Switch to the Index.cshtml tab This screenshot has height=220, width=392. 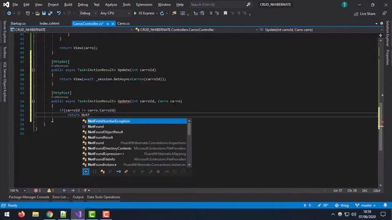tap(50, 23)
